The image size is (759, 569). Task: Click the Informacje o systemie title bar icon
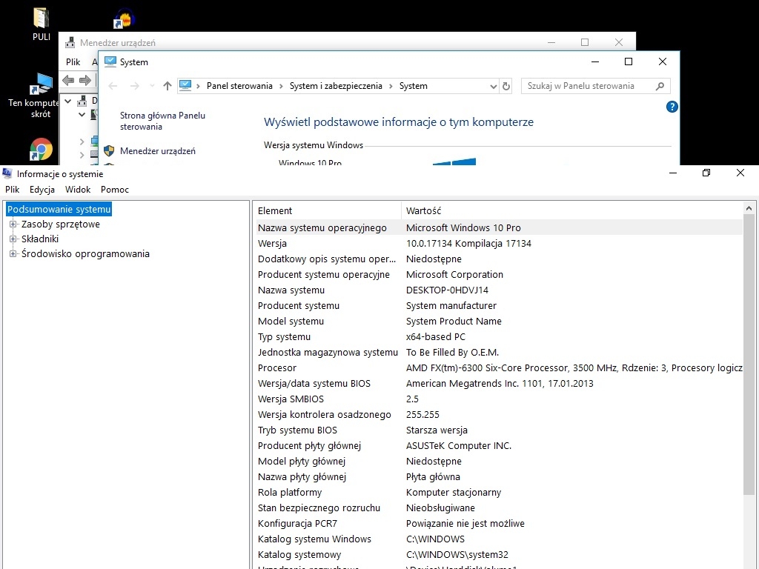pos(7,173)
